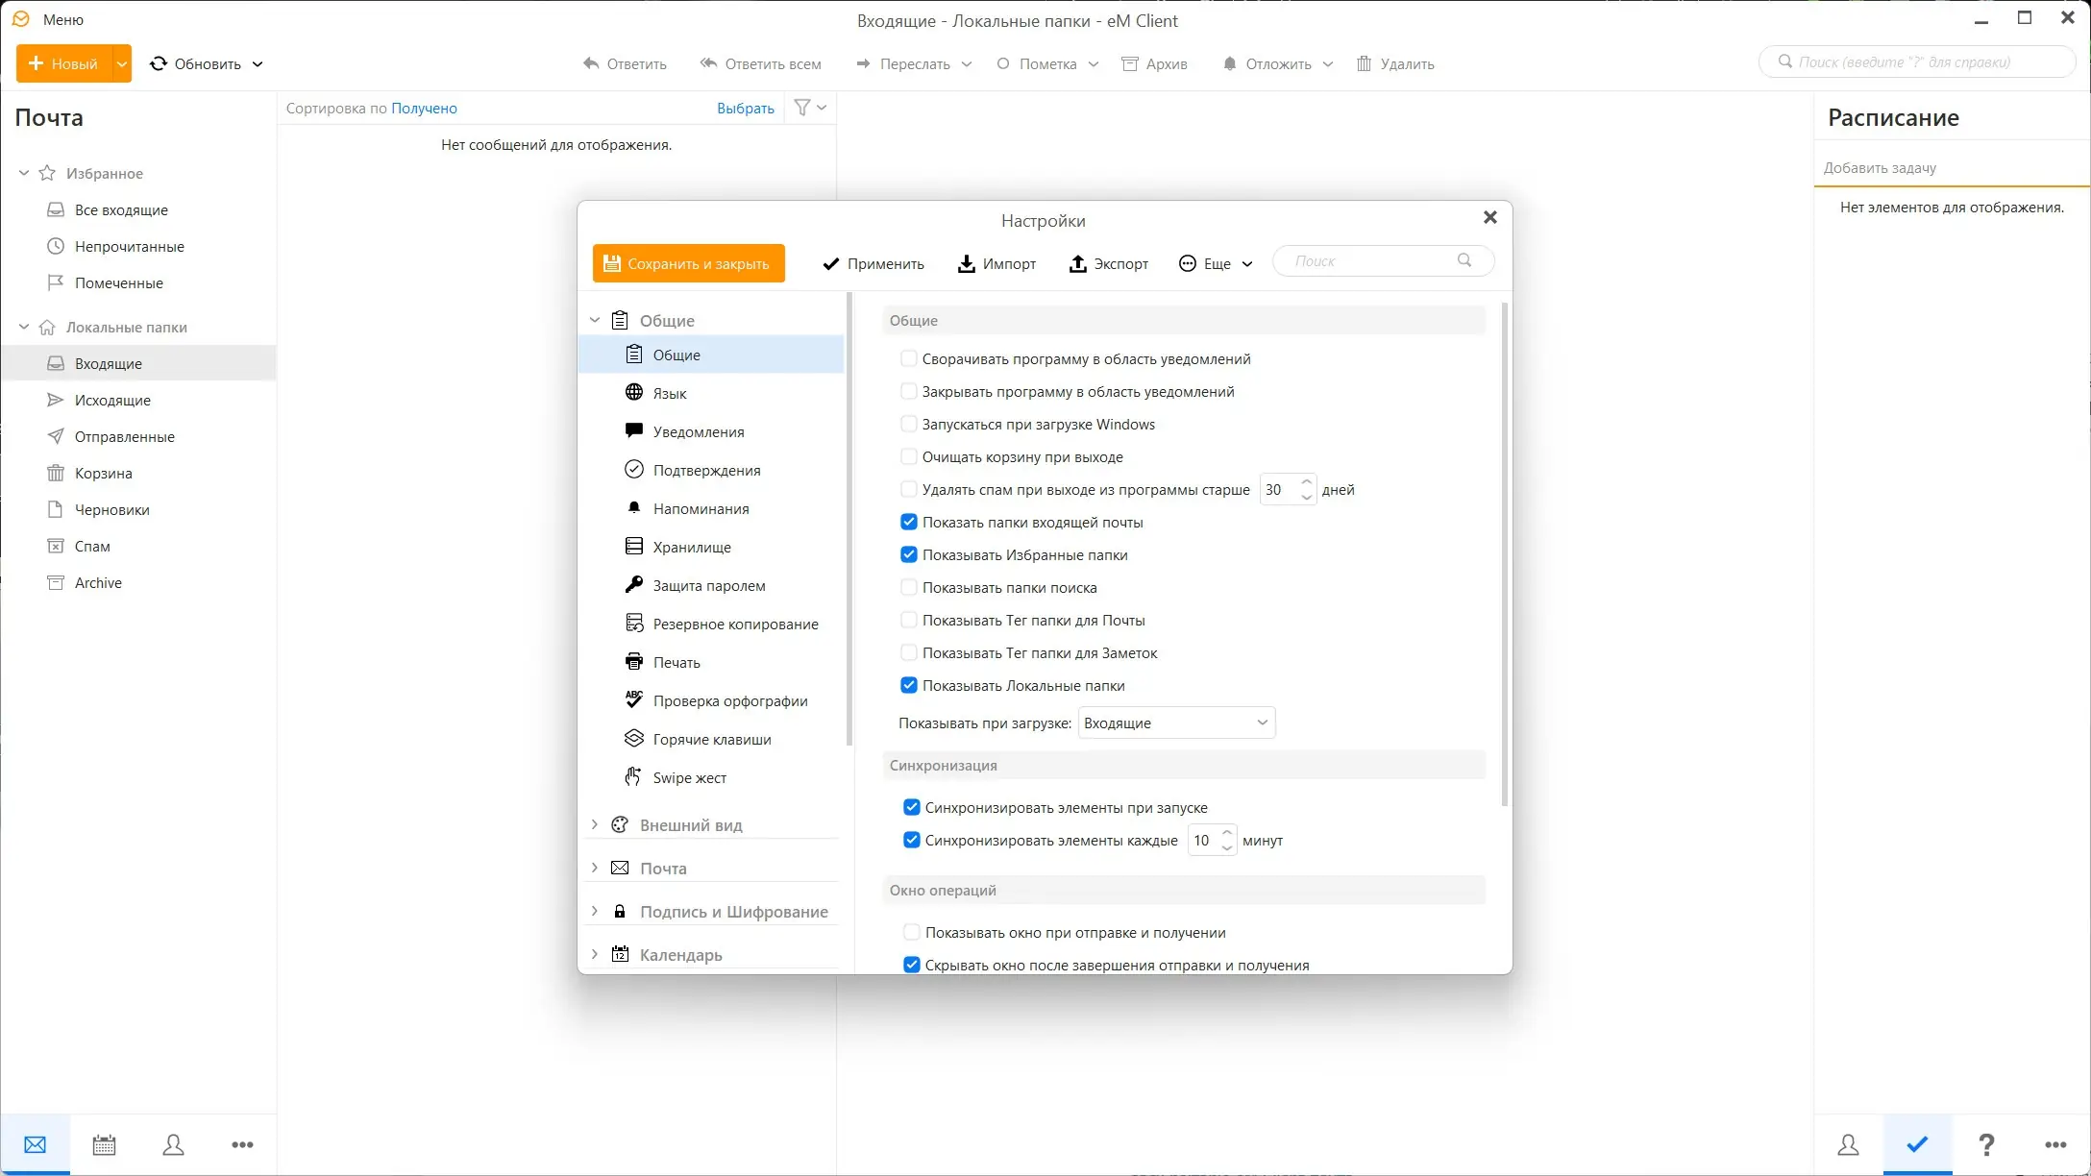Enable empty trash on exit checkbox
This screenshot has height=1176, width=2091.
pyautogui.click(x=908, y=456)
